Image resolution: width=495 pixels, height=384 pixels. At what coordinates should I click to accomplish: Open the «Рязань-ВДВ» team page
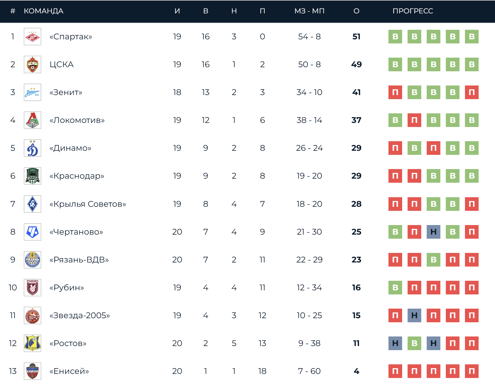click(x=79, y=260)
